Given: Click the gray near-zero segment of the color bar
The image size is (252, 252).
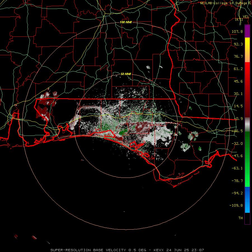Looking at the screenshot, I should pyautogui.click(x=247, y=125).
